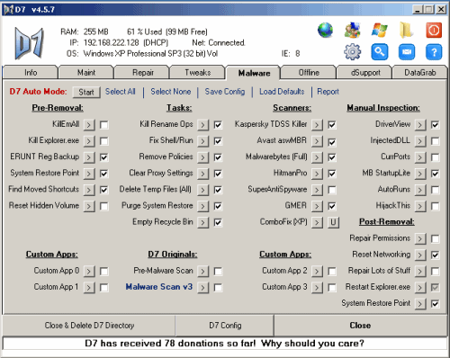Click the Start button for Auto Mode
The image size is (450, 358).
[x=86, y=92]
